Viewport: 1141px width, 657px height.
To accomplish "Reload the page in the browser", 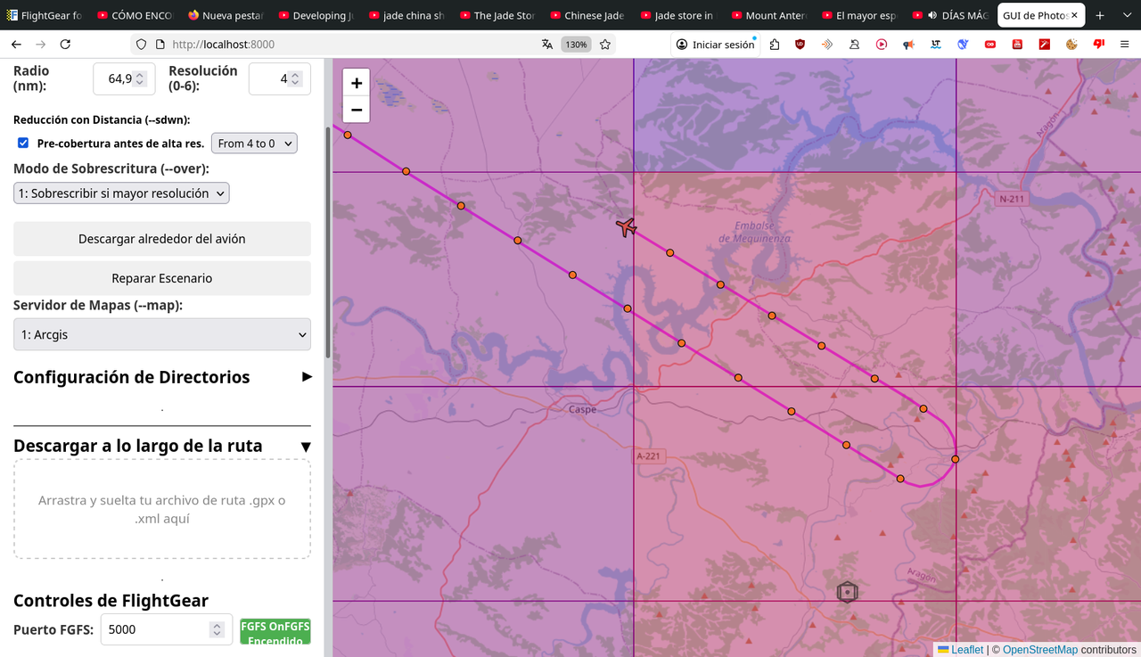I will point(65,45).
